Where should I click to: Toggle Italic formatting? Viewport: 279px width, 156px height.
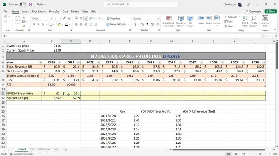38,24
